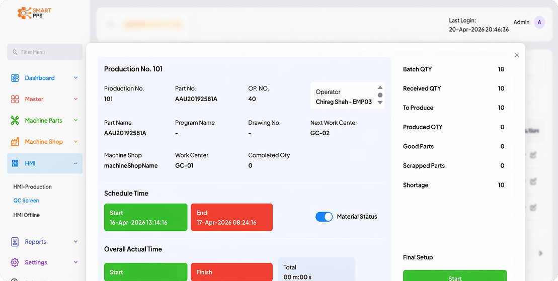558x281 pixels.
Task: Open the HMI-Production submenu item
Action: 32,186
